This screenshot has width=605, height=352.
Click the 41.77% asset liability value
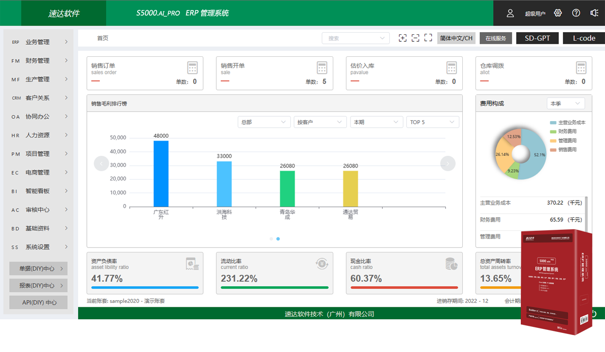(x=106, y=279)
